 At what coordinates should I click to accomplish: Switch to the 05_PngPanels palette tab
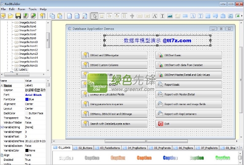160,148
